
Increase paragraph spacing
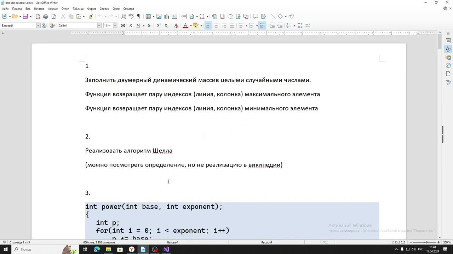pyautogui.click(x=300, y=25)
